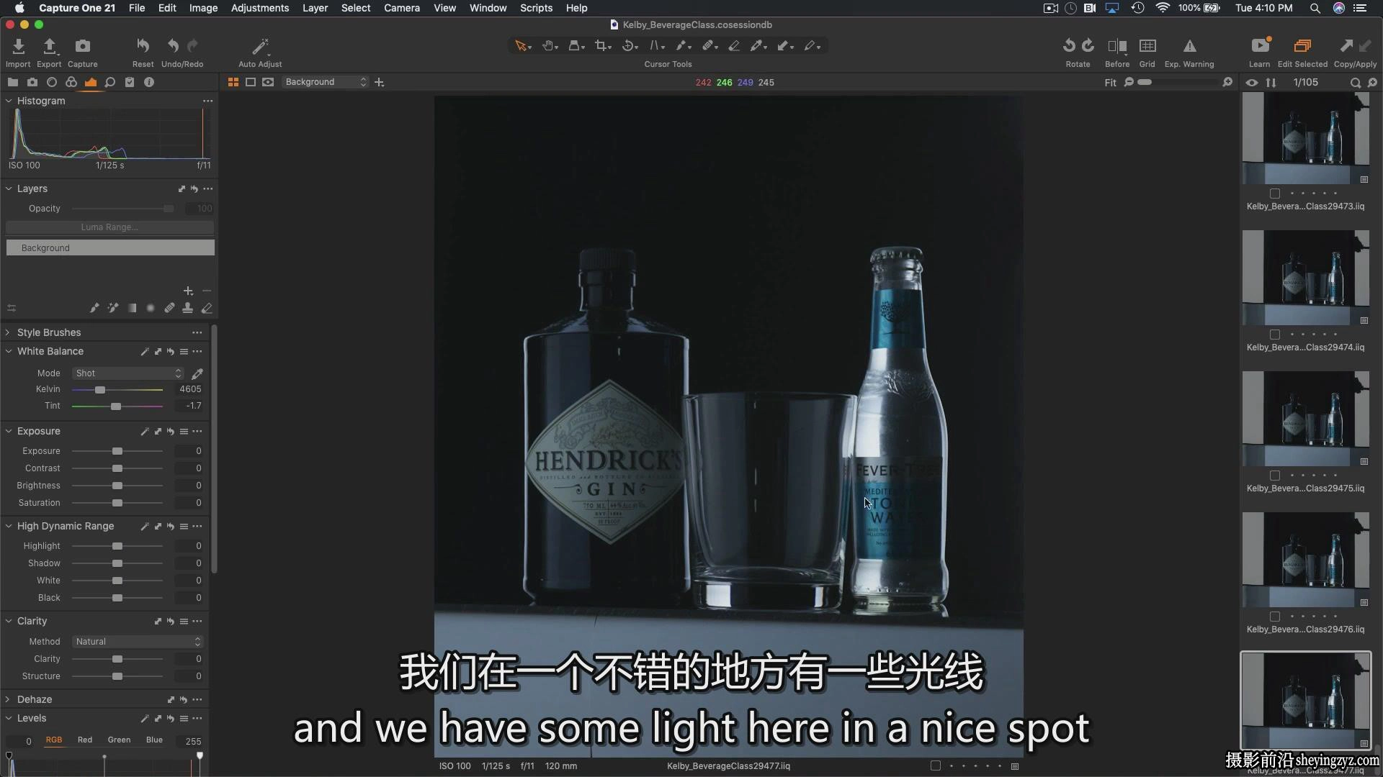Image resolution: width=1383 pixels, height=777 pixels.
Task: Open Background layer selector dropdown
Action: click(326, 82)
